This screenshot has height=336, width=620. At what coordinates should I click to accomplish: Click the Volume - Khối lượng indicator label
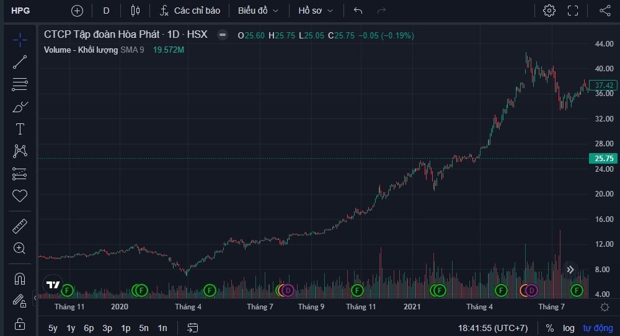coord(81,50)
